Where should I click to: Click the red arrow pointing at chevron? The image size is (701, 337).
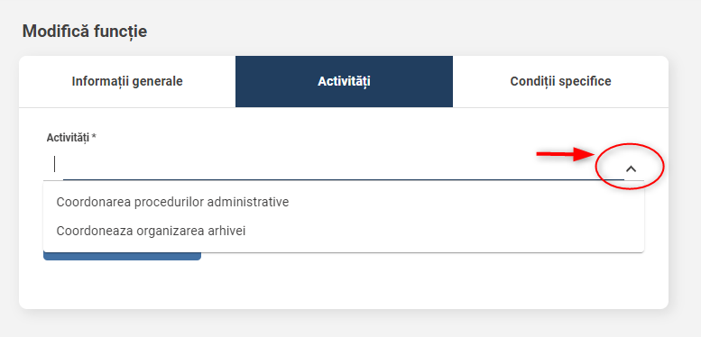[567, 154]
